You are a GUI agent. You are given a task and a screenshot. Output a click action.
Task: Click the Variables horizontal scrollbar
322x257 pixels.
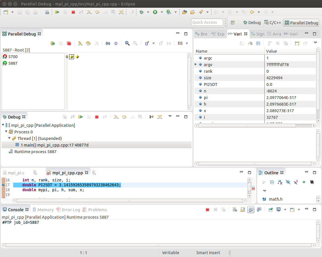[247, 126]
